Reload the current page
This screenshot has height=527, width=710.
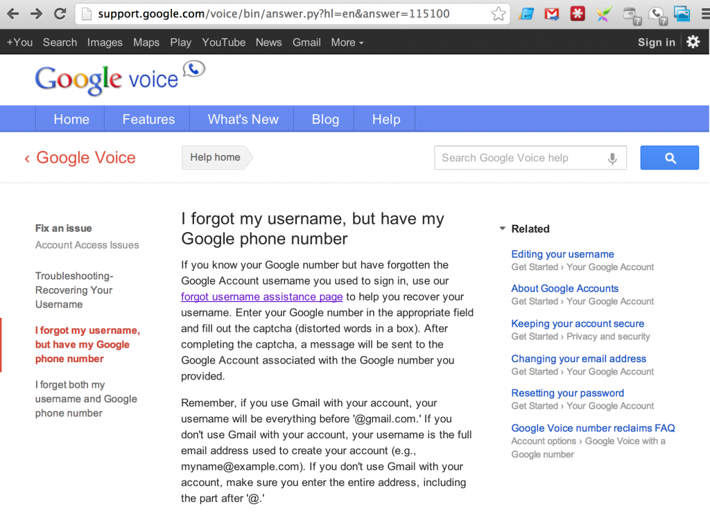(x=60, y=14)
